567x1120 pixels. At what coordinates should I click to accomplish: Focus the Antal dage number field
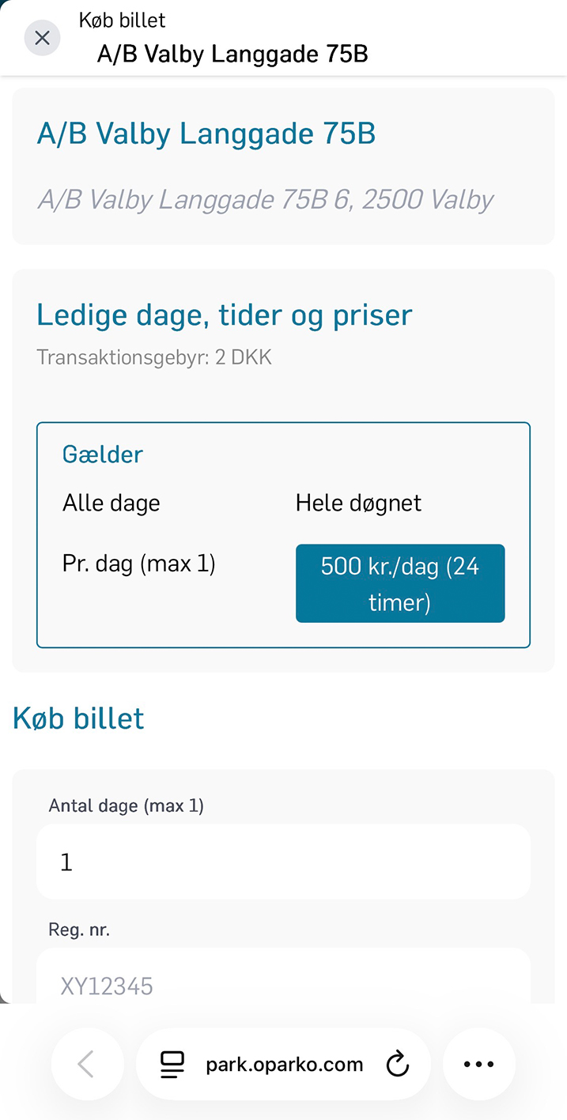click(283, 862)
